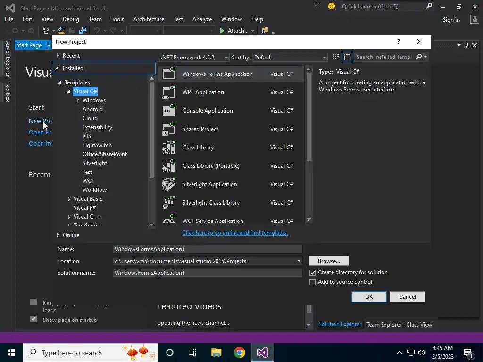Select Windows Forms Application template icon
483x362 pixels.
[x=169, y=74]
